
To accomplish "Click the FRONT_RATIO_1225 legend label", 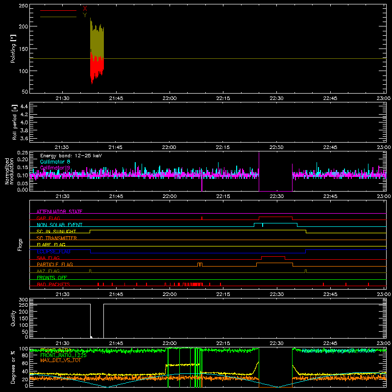I will pyautogui.click(x=63, y=355).
